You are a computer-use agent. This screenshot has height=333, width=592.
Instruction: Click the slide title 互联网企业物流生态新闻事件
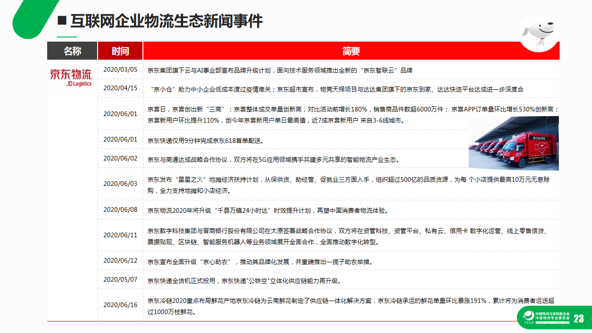[166, 21]
